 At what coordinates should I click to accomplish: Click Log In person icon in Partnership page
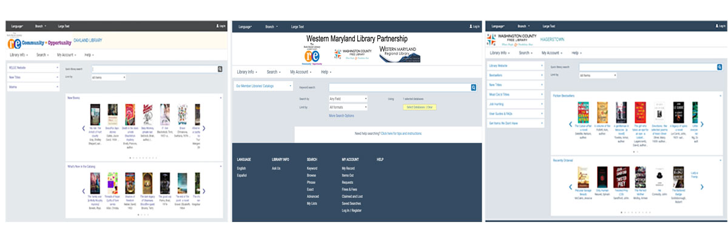pos(471,27)
